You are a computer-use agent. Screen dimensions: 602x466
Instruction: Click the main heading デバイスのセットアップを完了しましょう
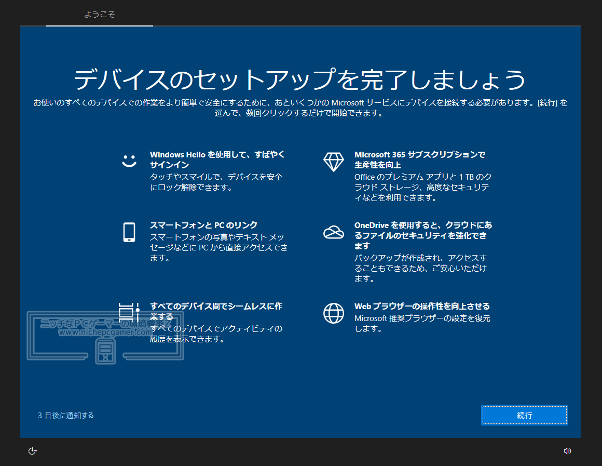[x=300, y=79]
